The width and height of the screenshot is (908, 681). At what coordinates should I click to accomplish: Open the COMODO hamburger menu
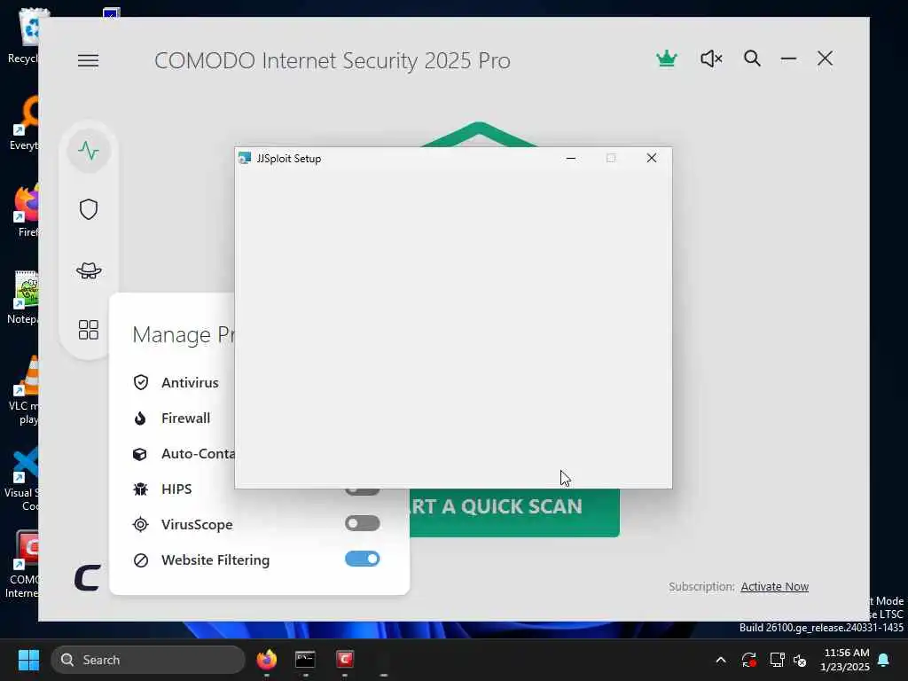(x=88, y=60)
